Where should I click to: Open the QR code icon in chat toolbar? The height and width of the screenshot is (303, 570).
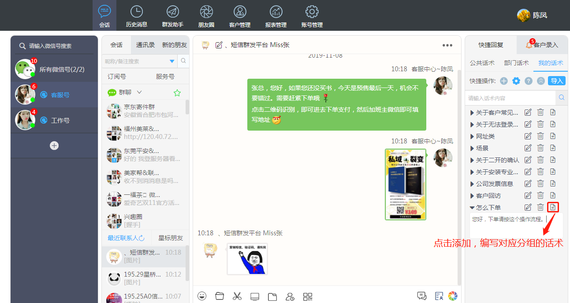click(x=308, y=296)
